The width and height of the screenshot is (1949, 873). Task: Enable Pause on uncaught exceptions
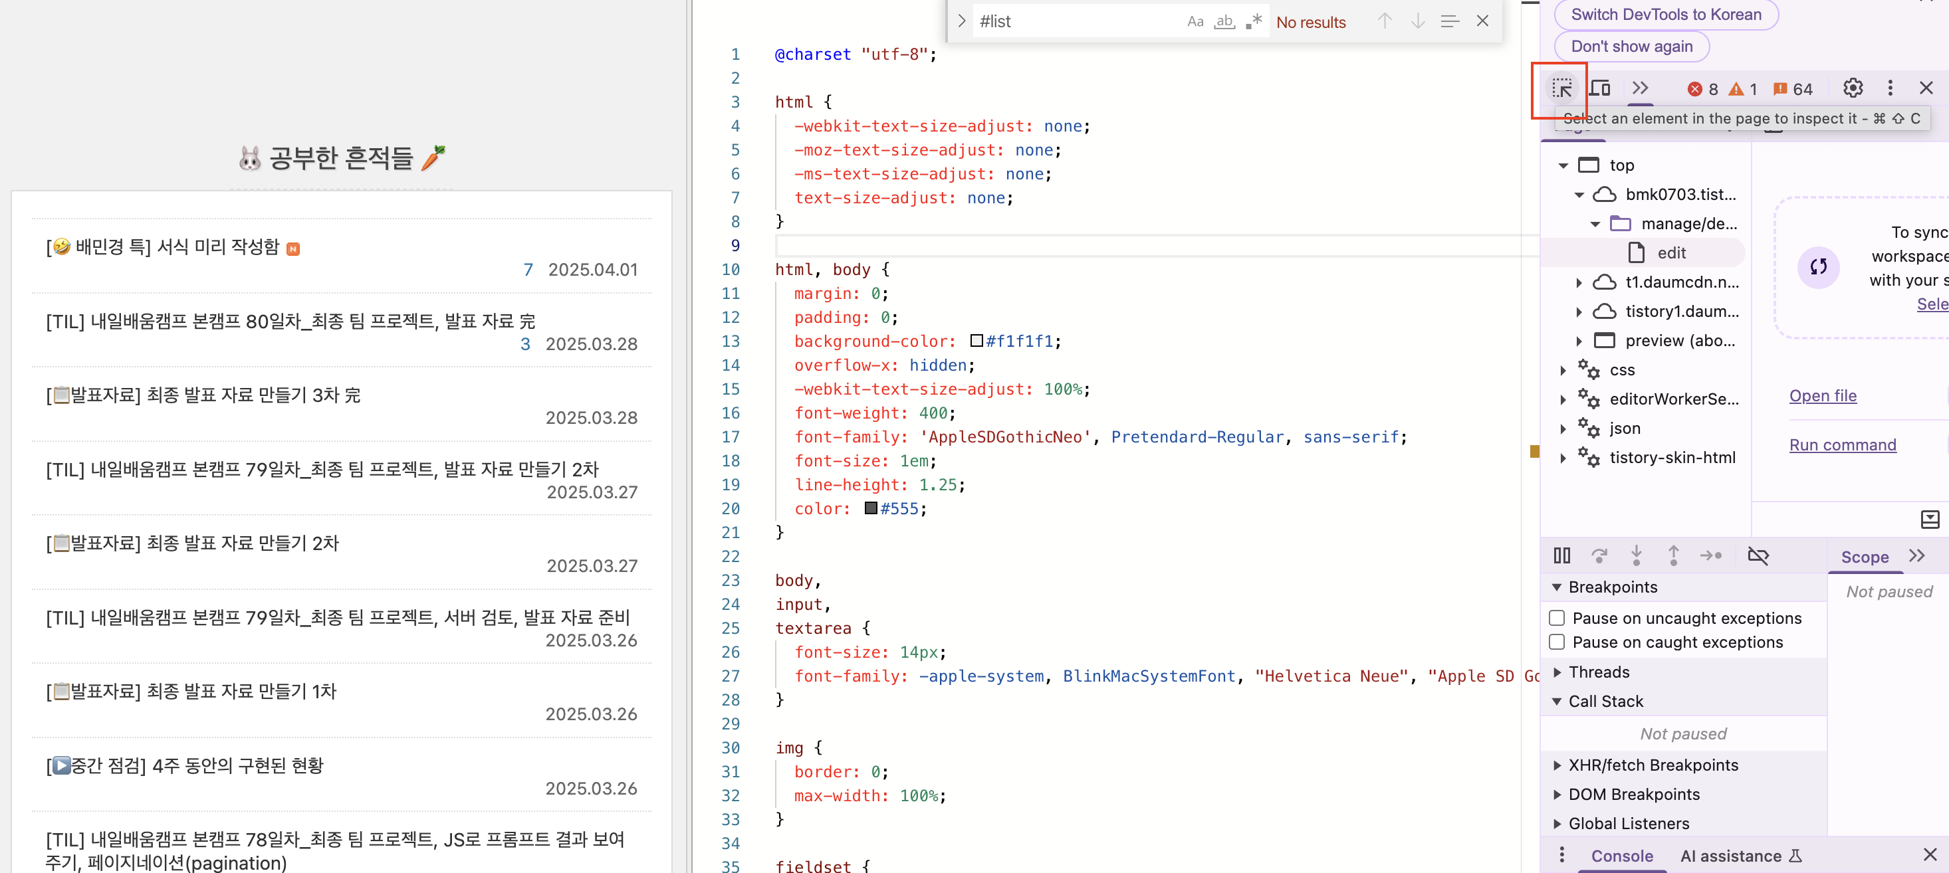coord(1556,618)
